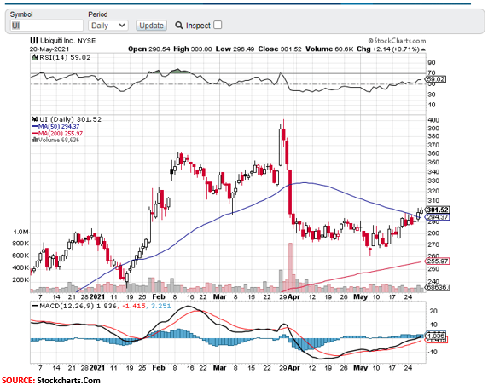The image size is (488, 385).
Task: Click the Mar label on MACD axis
Action: click(x=219, y=368)
